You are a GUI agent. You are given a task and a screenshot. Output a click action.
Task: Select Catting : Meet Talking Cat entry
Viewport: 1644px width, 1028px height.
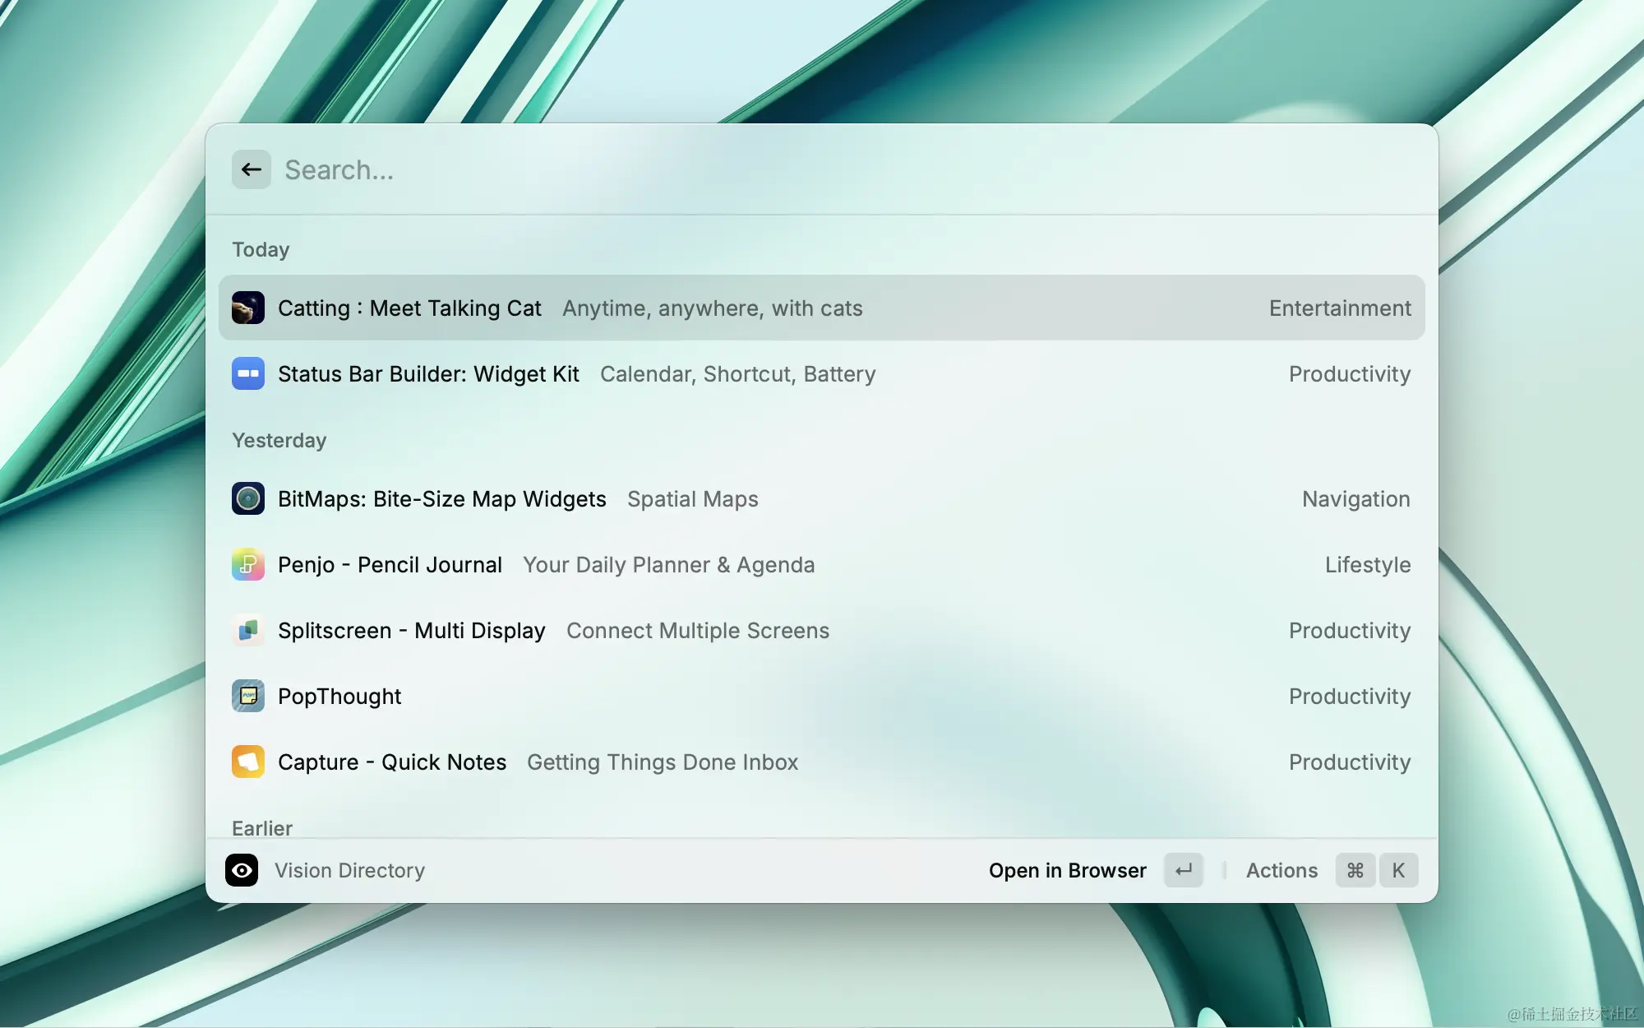[822, 308]
